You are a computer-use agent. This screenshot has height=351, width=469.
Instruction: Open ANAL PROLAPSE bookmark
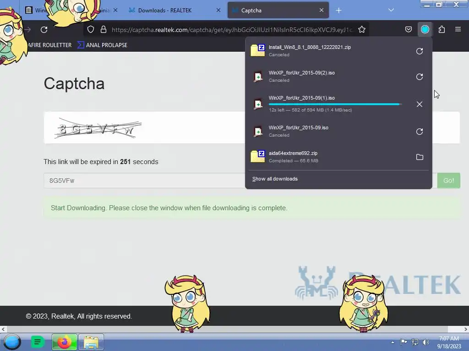point(103,45)
